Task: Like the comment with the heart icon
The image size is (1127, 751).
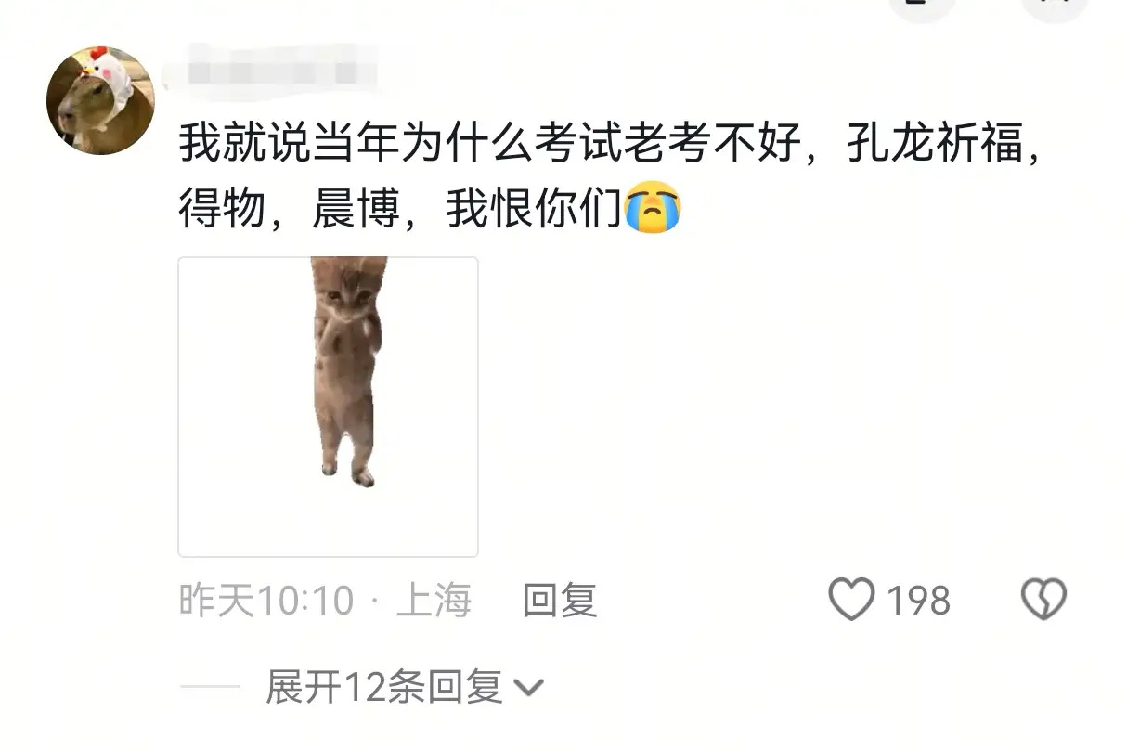Action: pyautogui.click(x=851, y=600)
